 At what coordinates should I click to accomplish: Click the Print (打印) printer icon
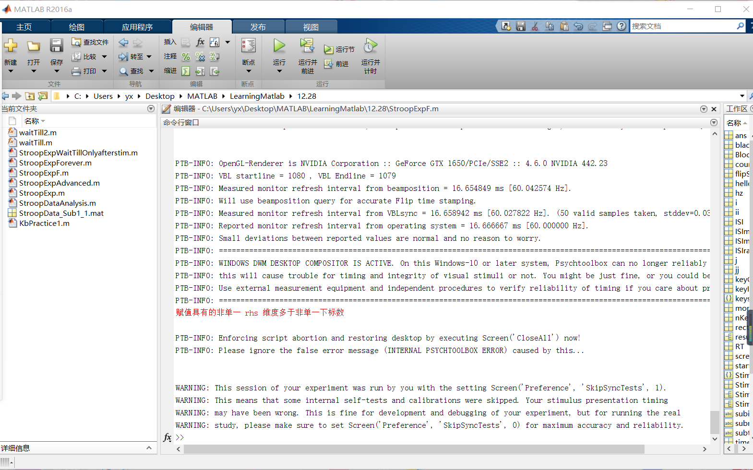[76, 71]
